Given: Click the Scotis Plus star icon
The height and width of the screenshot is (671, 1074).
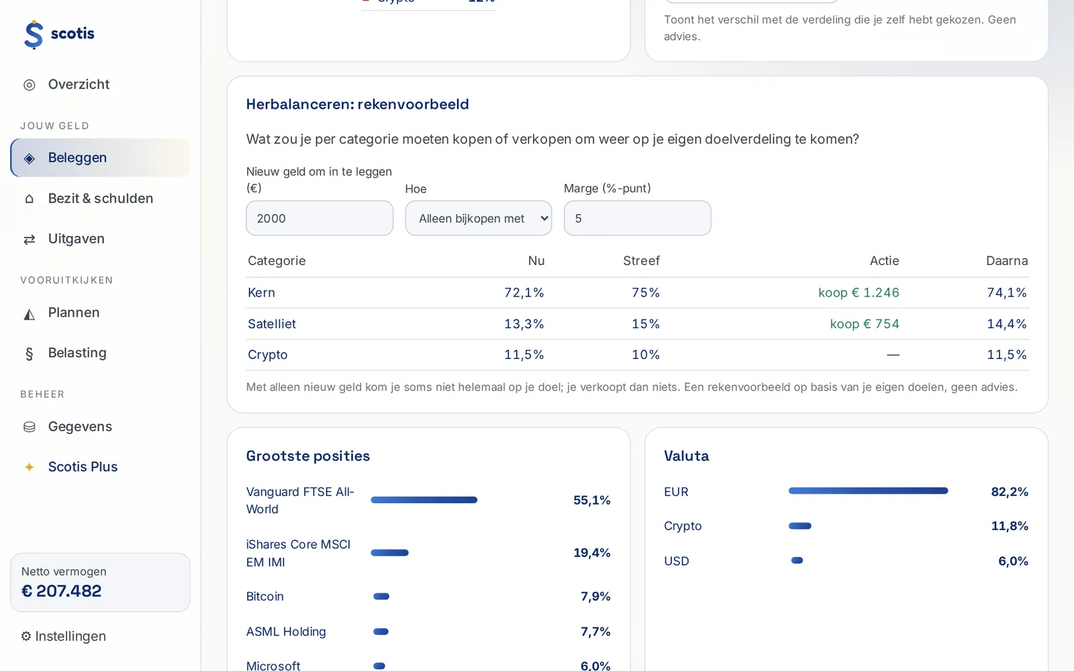Looking at the screenshot, I should pyautogui.click(x=30, y=467).
